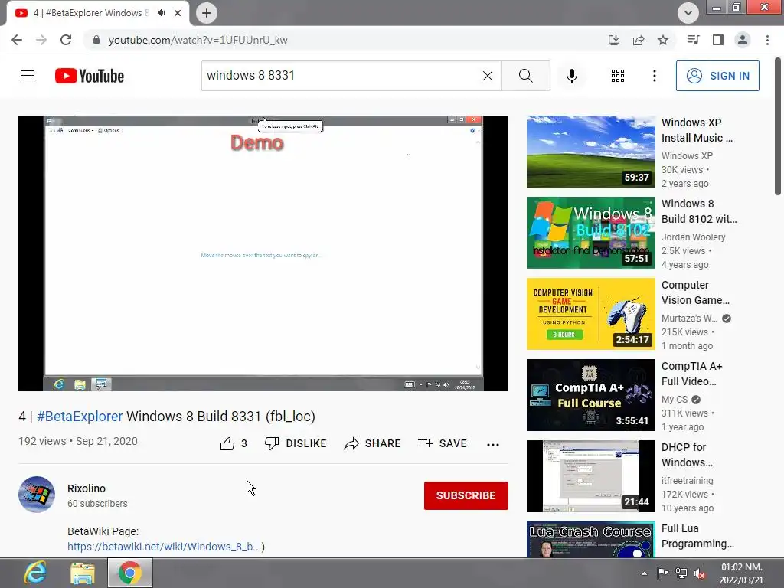The image size is (784, 588).
Task: Open File Explorer from taskbar
Action: 83,573
